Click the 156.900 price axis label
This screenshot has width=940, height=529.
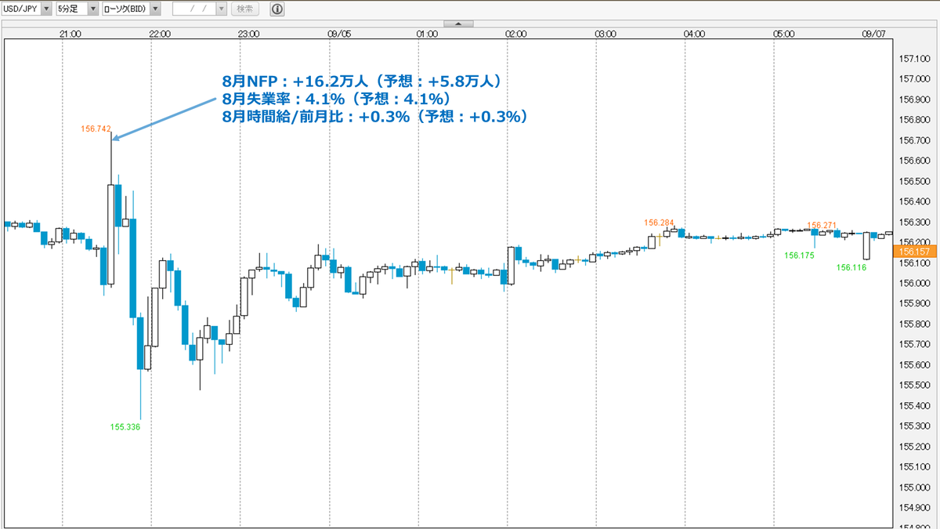click(914, 100)
